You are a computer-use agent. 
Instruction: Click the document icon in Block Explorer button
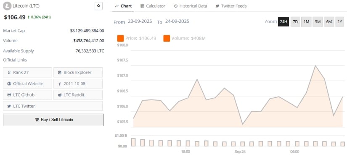60,72
